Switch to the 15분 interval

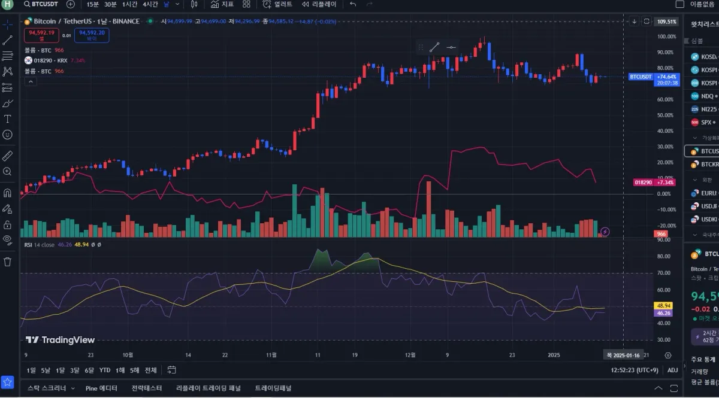[93, 4]
